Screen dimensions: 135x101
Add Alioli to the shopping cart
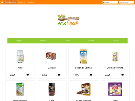[x=27, y=75]
